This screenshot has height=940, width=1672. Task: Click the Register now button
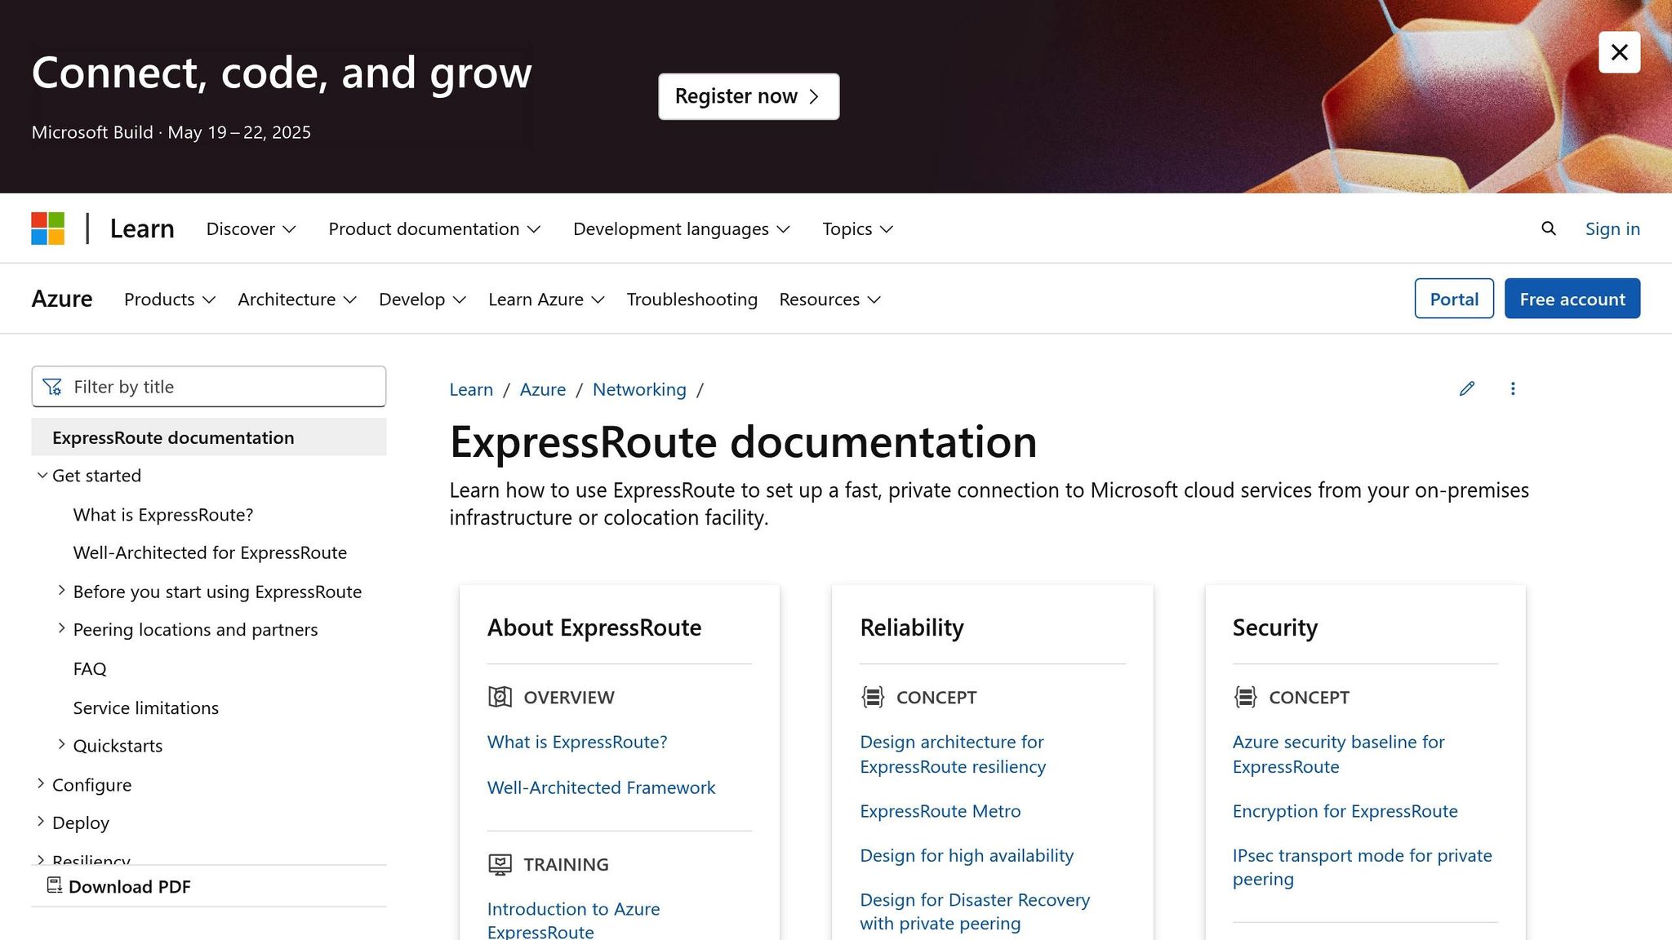(749, 96)
